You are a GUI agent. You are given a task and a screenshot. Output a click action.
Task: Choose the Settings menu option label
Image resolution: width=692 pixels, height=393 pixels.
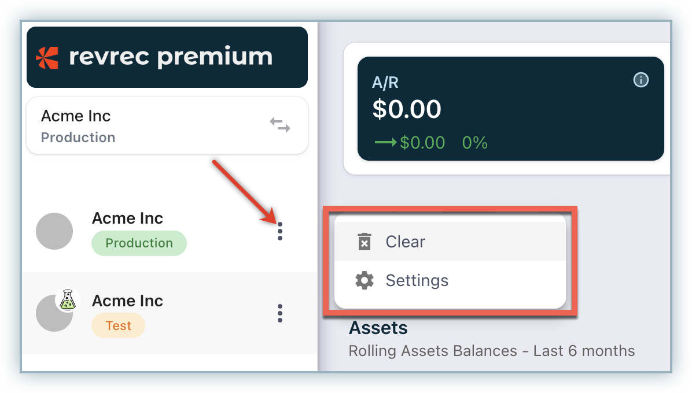click(417, 281)
